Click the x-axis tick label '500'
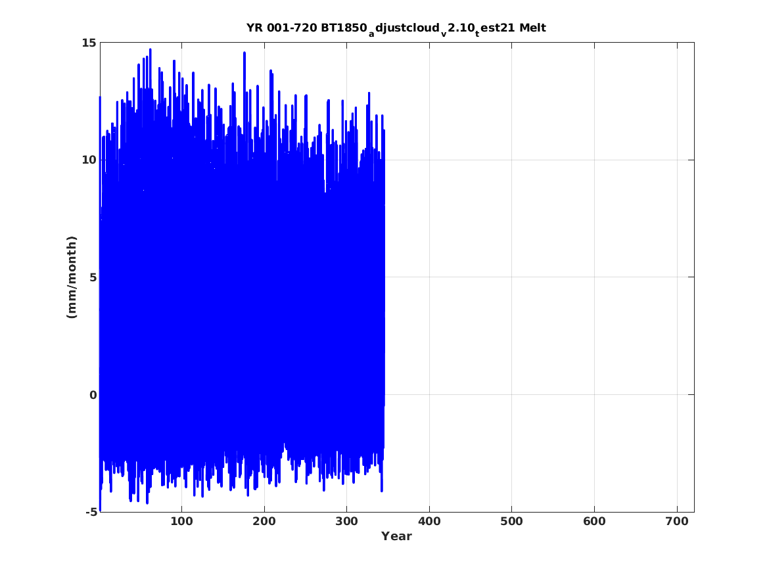 click(x=511, y=522)
